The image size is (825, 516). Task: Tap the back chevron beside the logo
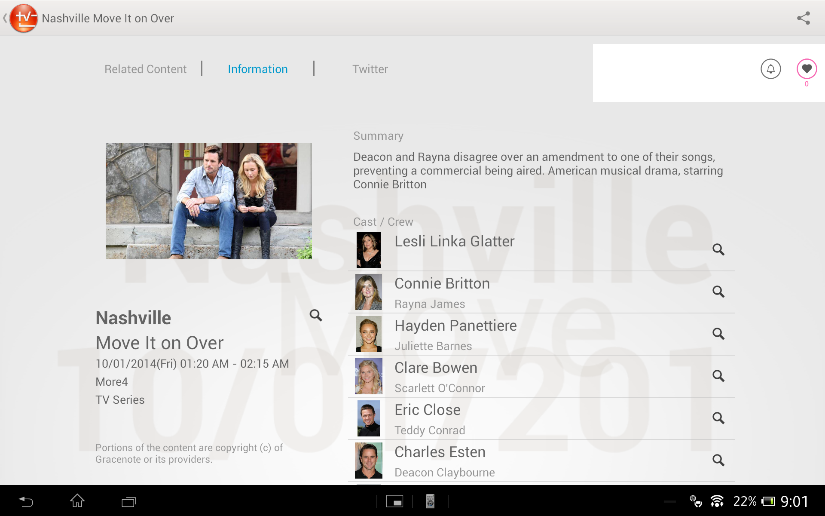[5, 18]
